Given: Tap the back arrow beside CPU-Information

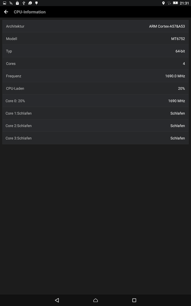Looking at the screenshot, I should [6, 12].
